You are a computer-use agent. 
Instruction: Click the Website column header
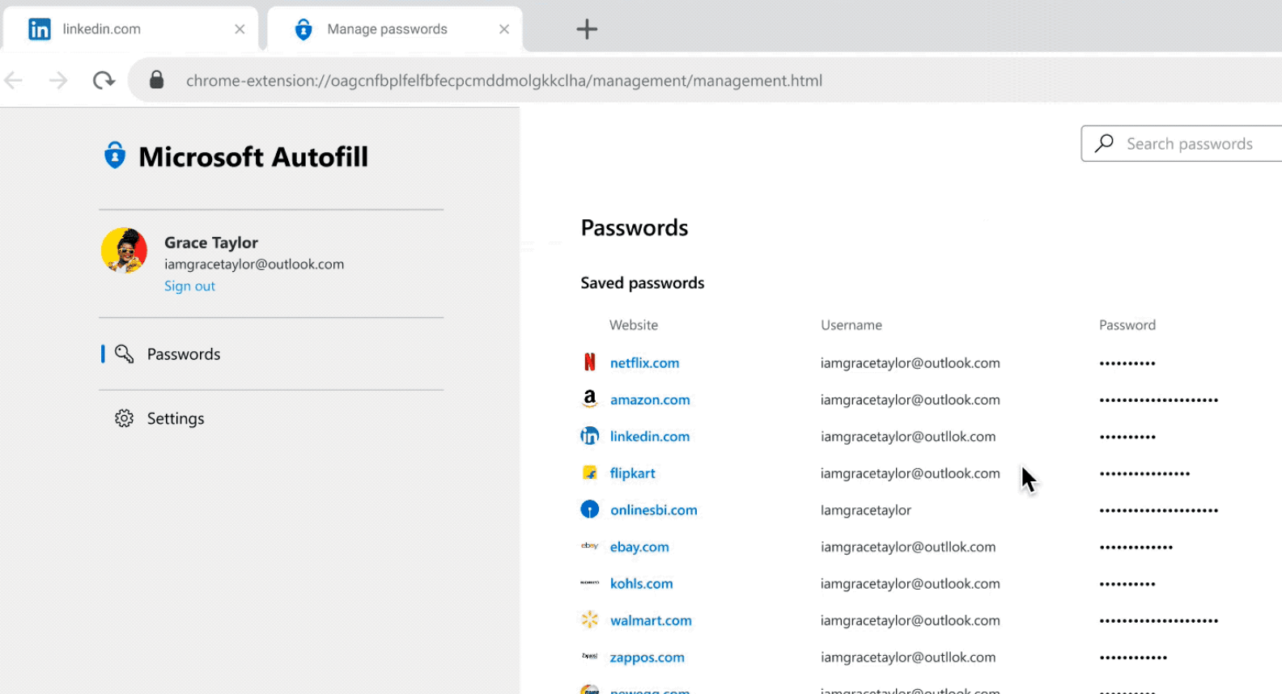pyautogui.click(x=634, y=325)
